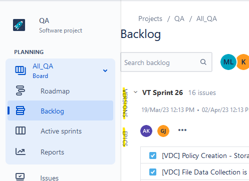Image resolution: width=249 pixels, height=181 pixels.
Task: Select the AK assignee avatar
Action: point(146,131)
